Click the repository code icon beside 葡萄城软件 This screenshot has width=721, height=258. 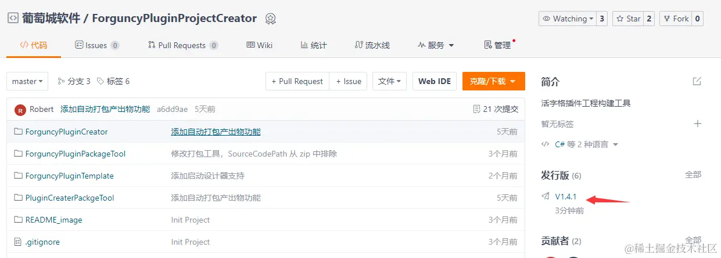point(12,18)
